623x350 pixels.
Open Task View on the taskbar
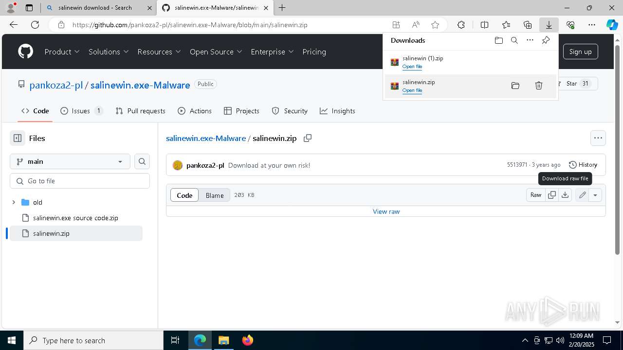[175, 340]
